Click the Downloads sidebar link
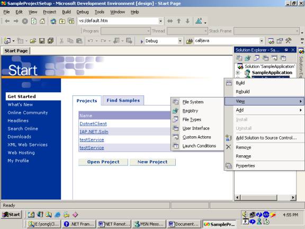The width and height of the screenshot is (305, 229). [19, 137]
